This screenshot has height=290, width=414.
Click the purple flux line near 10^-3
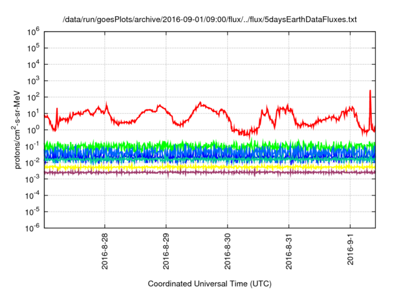(194, 172)
